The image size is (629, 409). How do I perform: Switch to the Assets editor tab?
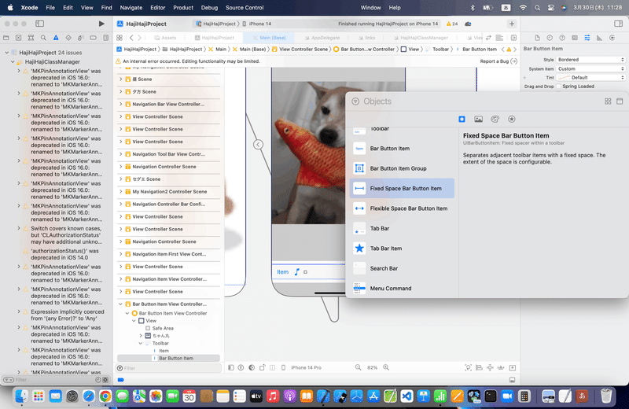(x=165, y=38)
